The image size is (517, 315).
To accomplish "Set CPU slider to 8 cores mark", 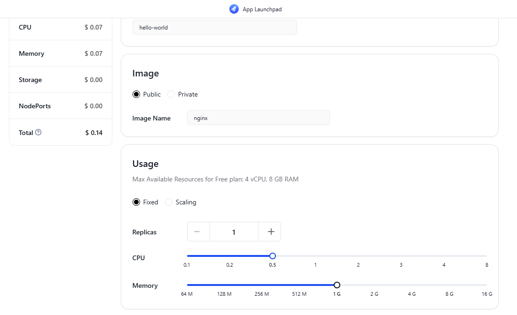I will [486, 256].
